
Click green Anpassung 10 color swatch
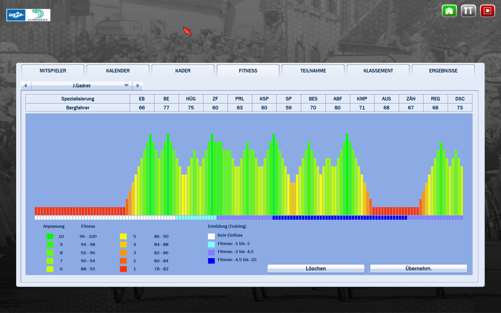click(50, 236)
